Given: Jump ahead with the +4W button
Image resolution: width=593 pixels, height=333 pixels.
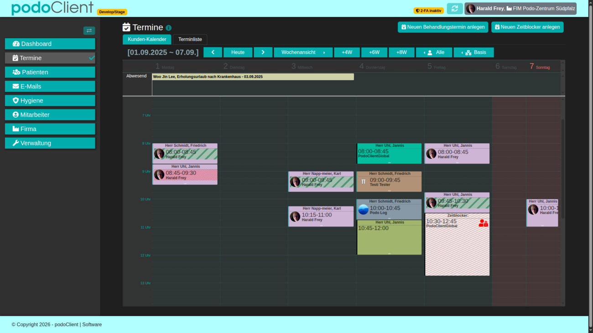Looking at the screenshot, I should click(x=347, y=52).
